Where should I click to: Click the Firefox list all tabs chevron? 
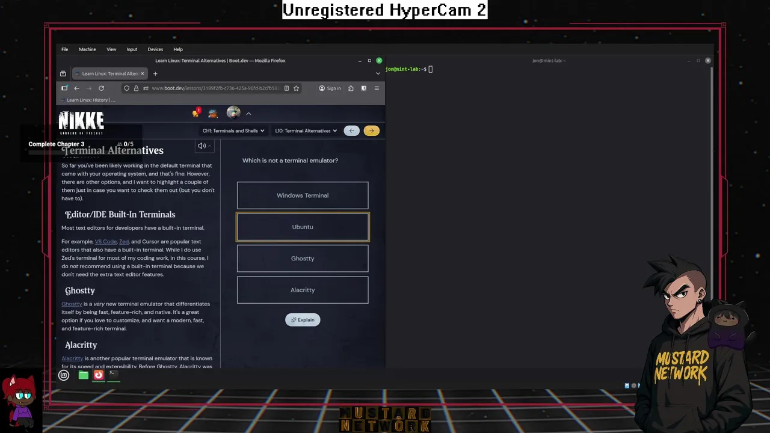tap(378, 73)
